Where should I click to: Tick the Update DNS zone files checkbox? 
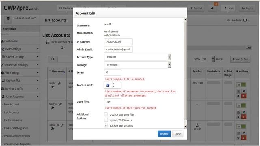pyautogui.click(x=106, y=114)
